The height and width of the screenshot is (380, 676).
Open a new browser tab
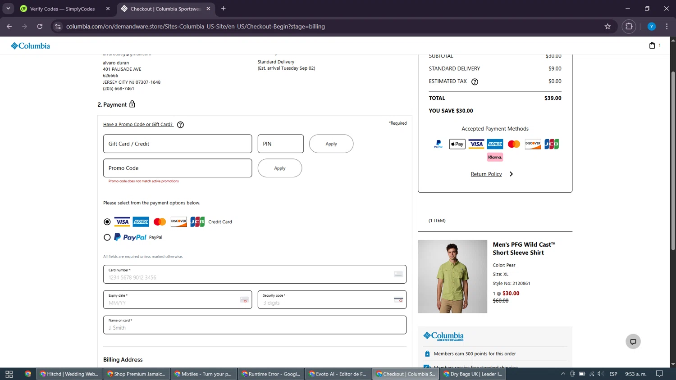223,9
